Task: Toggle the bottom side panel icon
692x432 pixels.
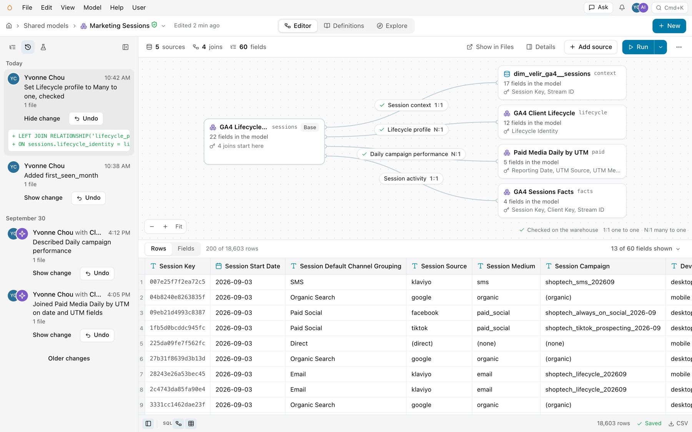Action: coord(148,423)
